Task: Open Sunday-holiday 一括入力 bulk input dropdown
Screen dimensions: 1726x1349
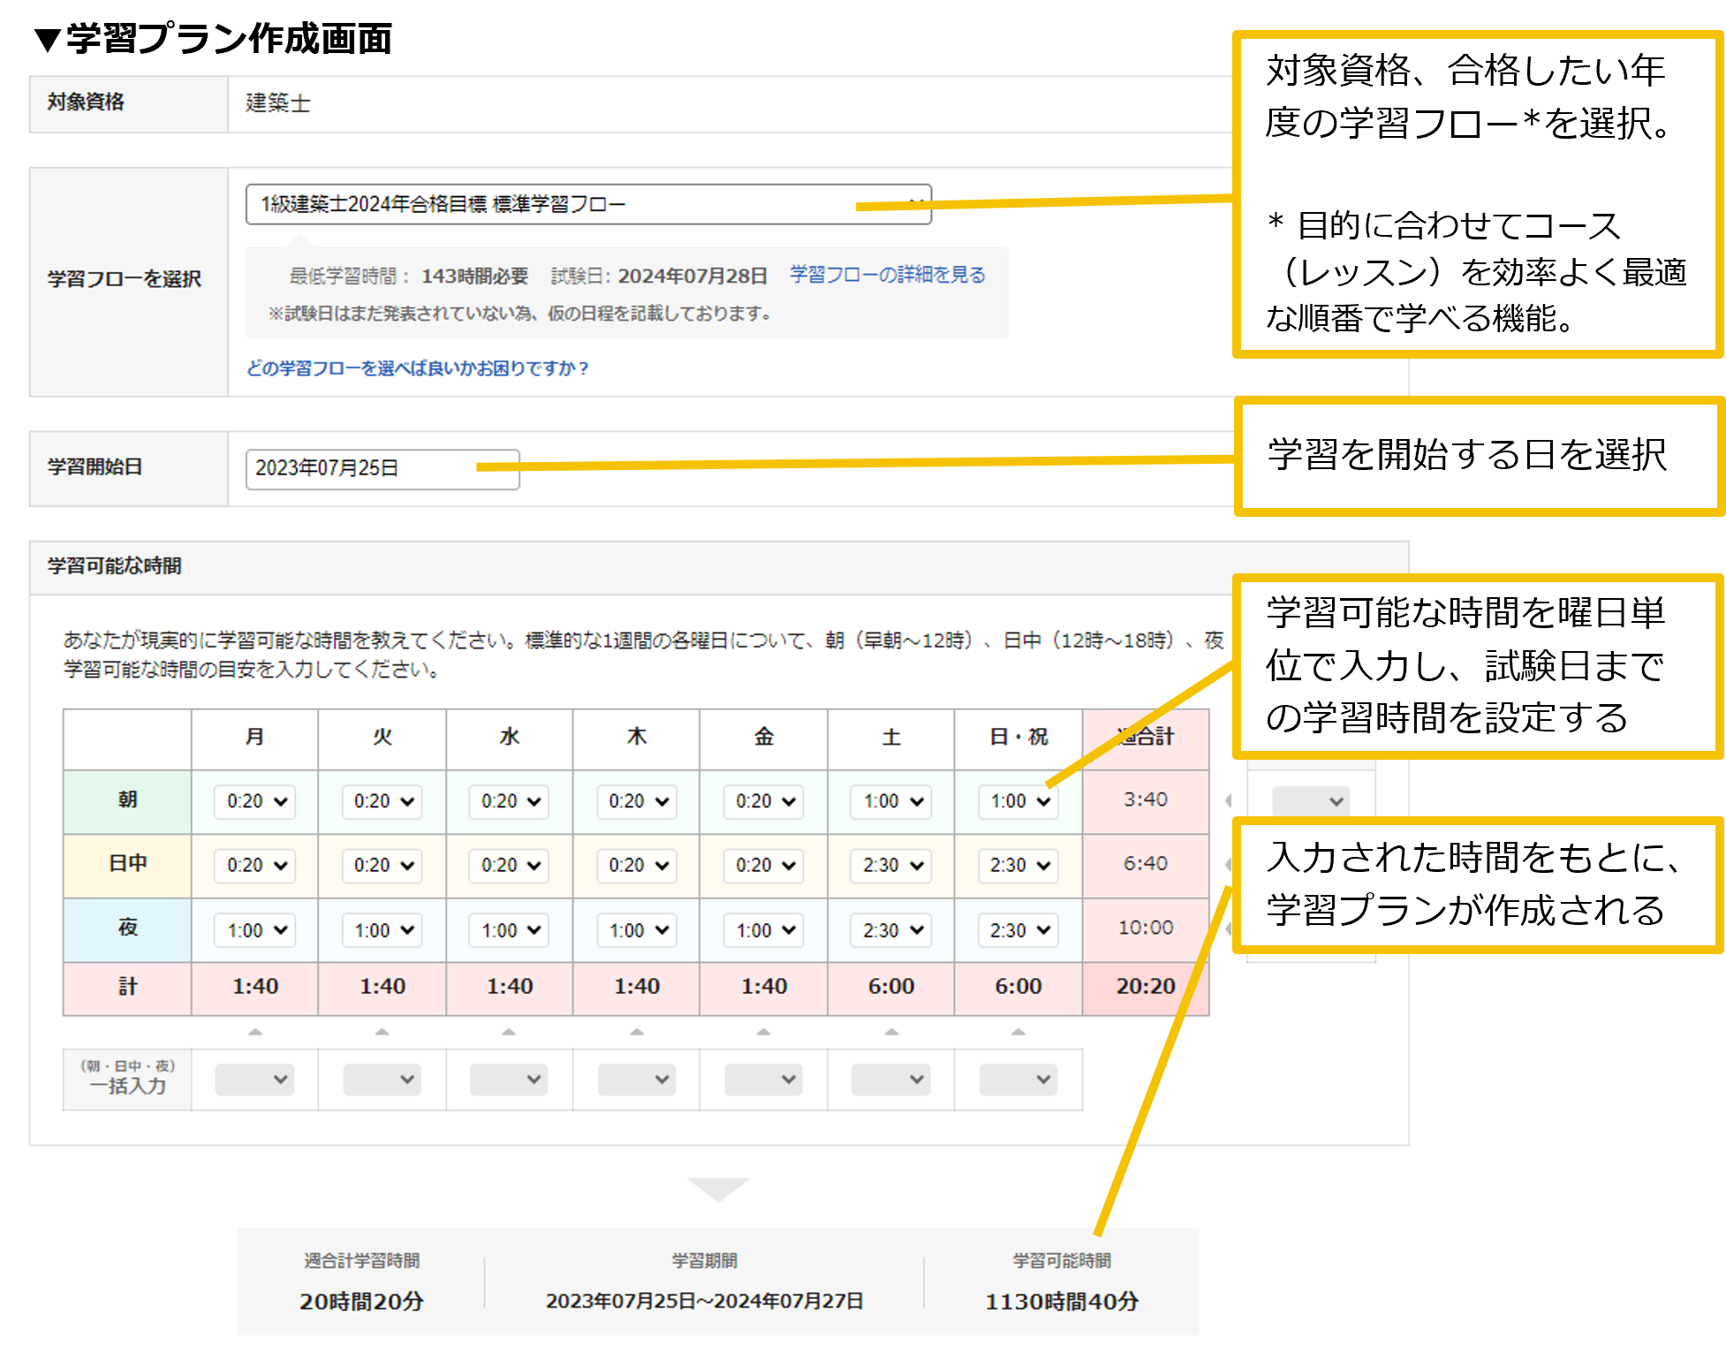Action: point(1018,1080)
